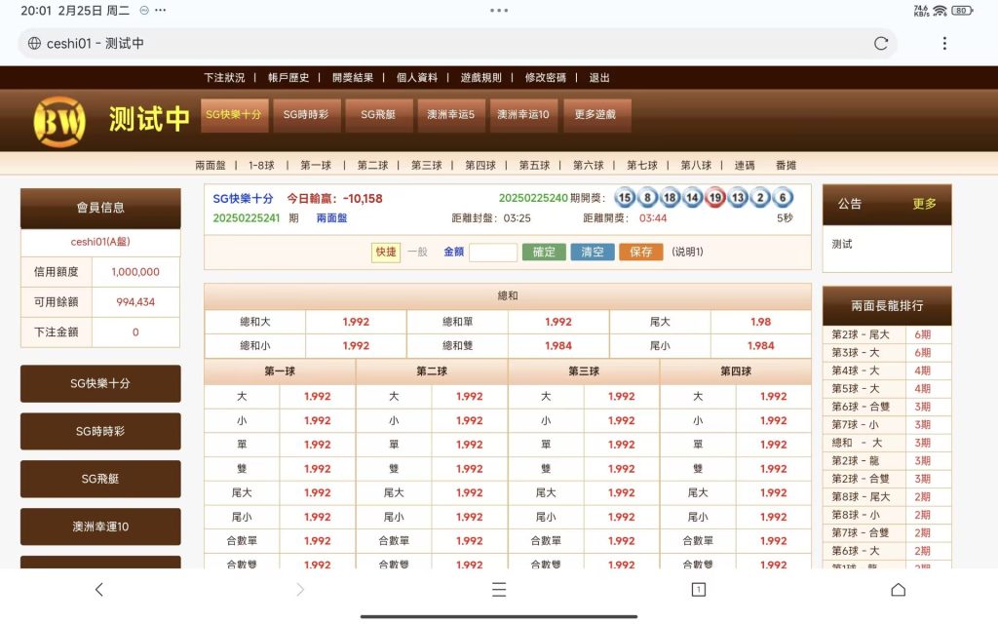
Task: Tap the browser forward arrow
Action: (300, 590)
